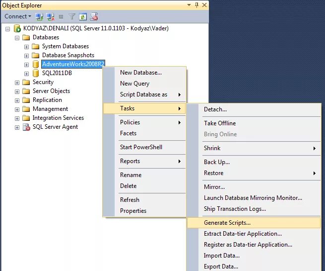The width and height of the screenshot is (325, 271).
Task: Open the Object Explorer window position arrow
Action: pos(189,5)
